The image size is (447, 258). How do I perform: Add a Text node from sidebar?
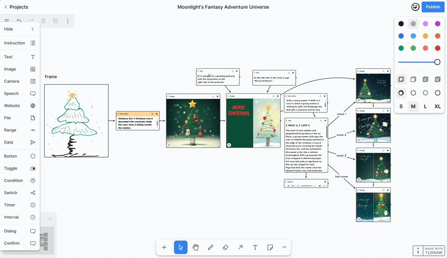point(20,57)
